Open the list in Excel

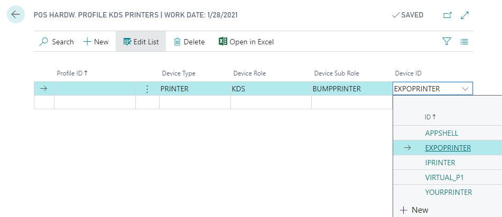246,42
